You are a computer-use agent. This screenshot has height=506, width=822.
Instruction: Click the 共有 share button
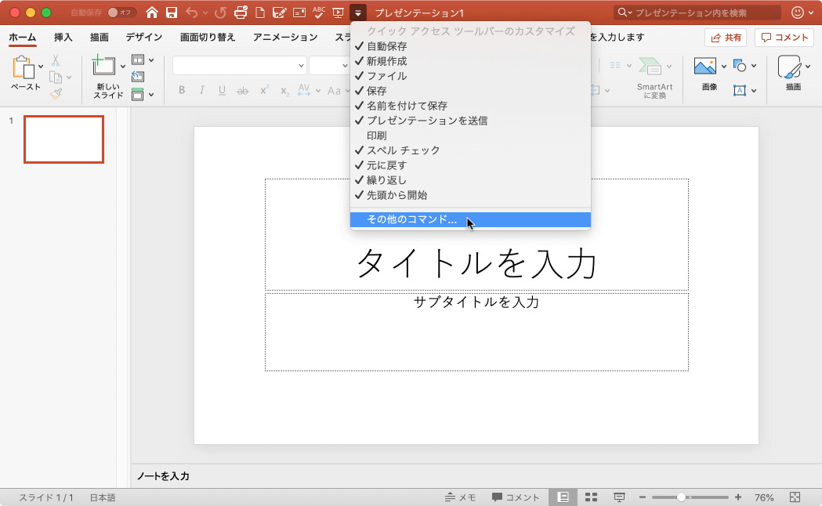click(726, 37)
